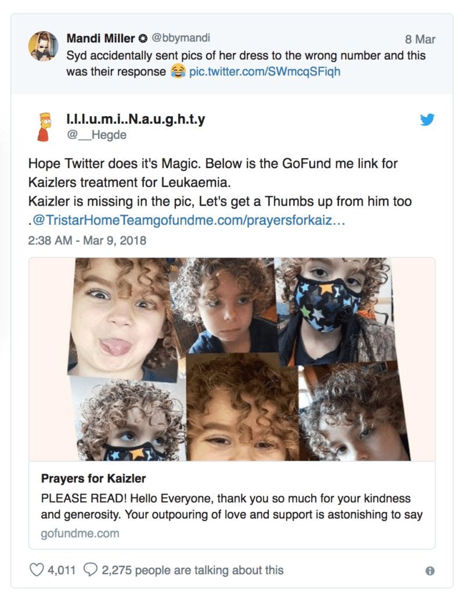Open the Prayers for Kaizler card title
Screen dimensions: 465x595
tap(93, 478)
